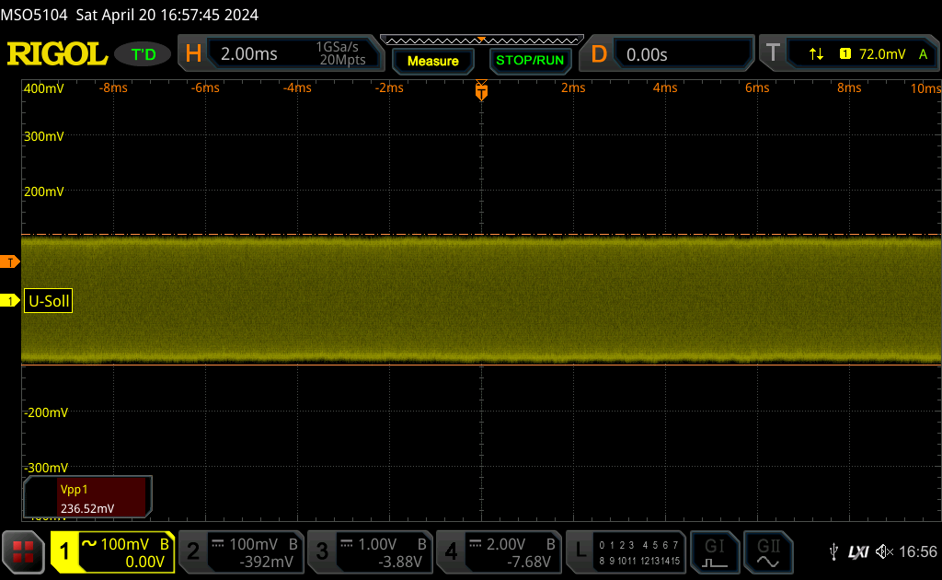Click the T'D trigger status indicator

point(144,54)
